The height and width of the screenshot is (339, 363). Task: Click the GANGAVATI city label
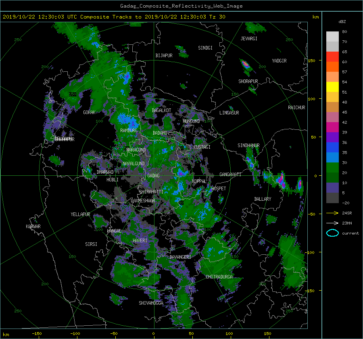[x=230, y=175]
